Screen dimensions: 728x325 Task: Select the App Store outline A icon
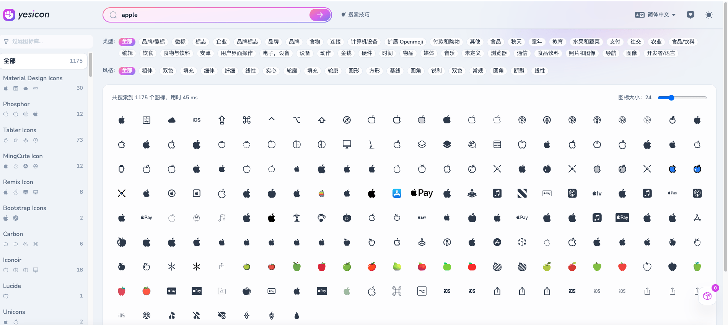click(697, 218)
